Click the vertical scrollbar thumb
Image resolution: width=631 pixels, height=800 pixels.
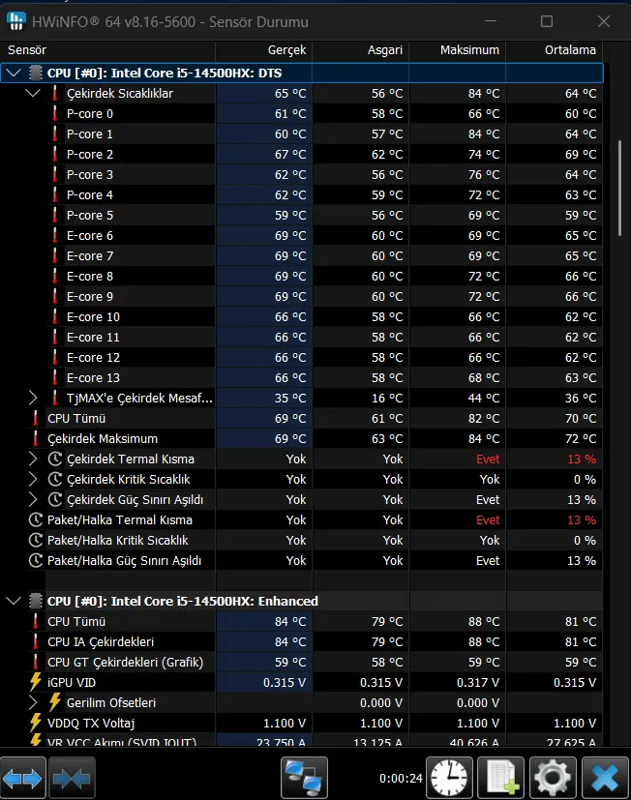coord(619,188)
